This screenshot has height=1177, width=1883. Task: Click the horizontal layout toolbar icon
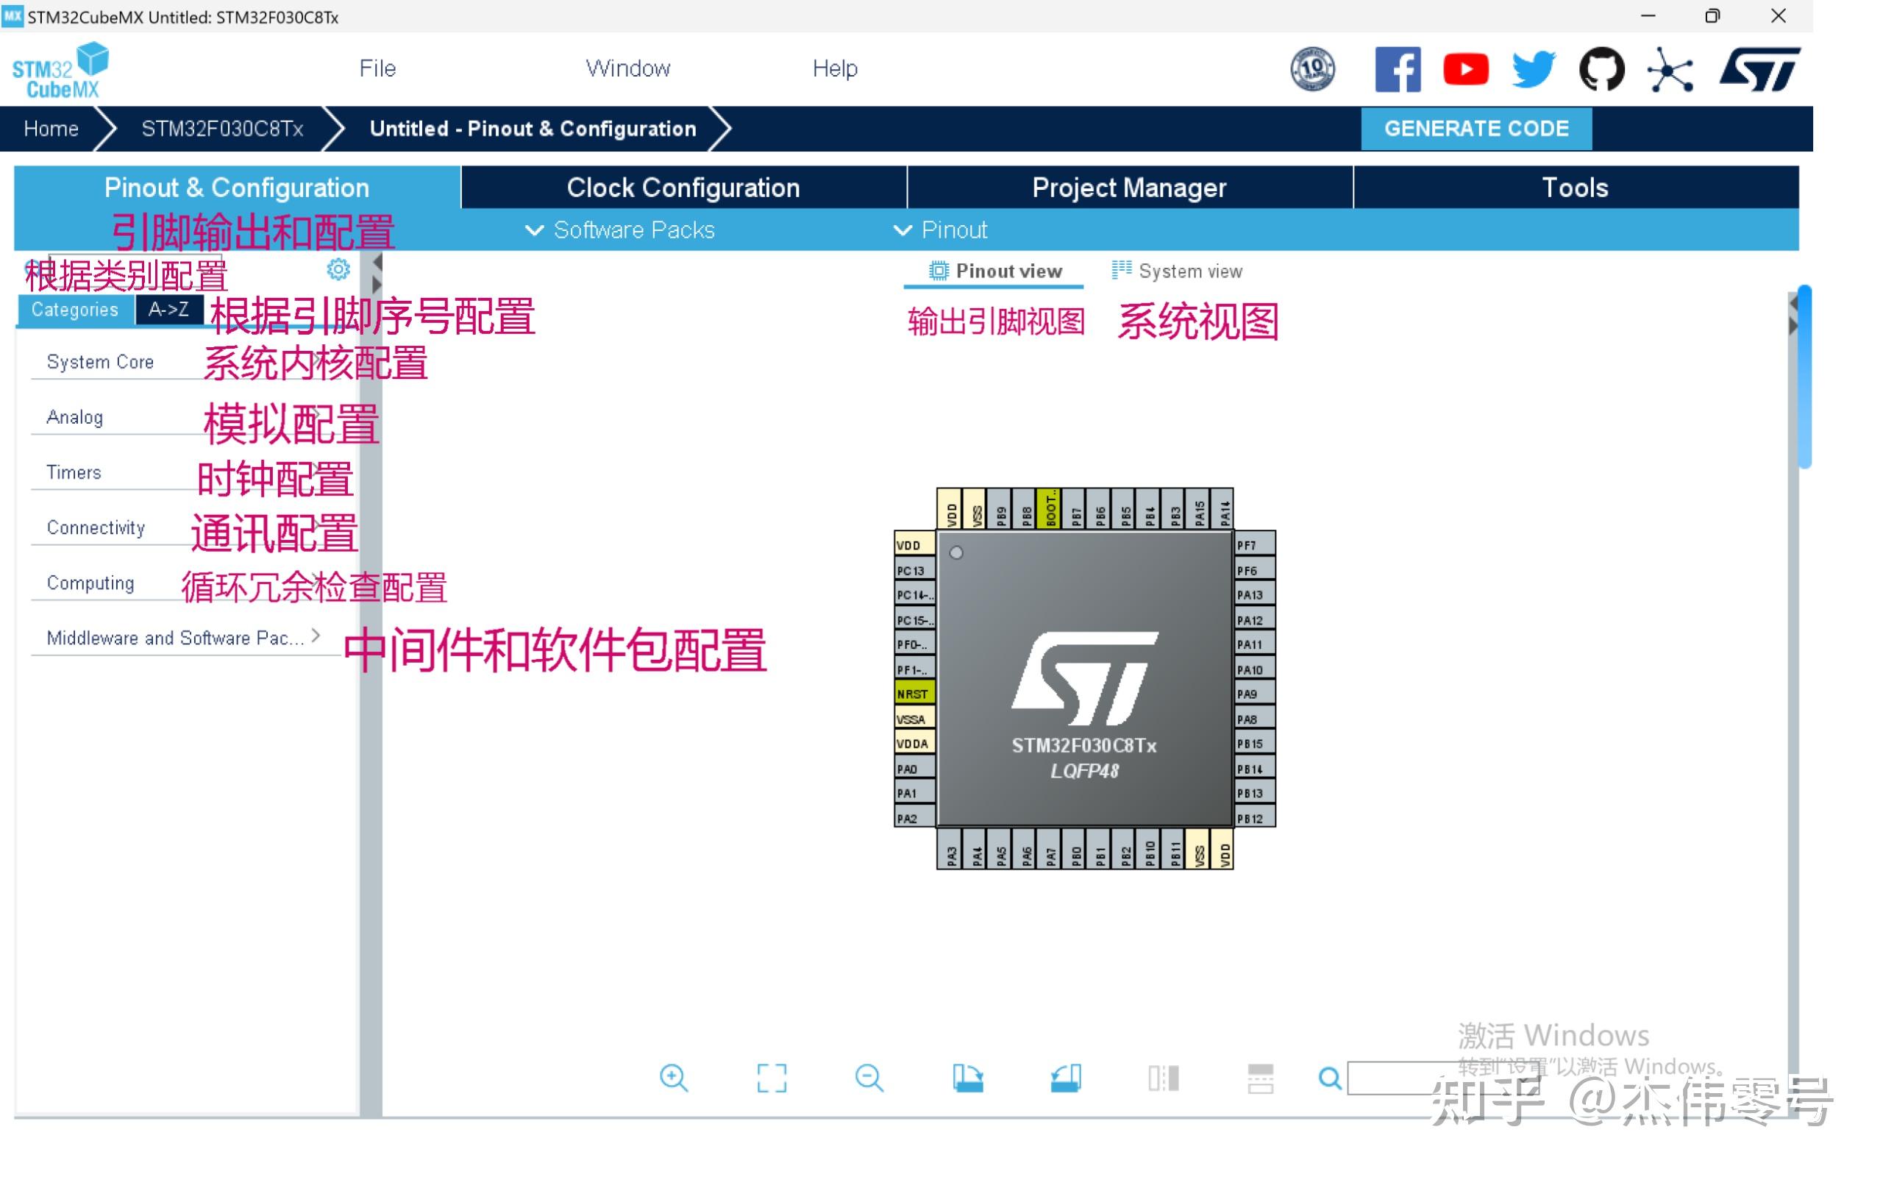click(1260, 1078)
